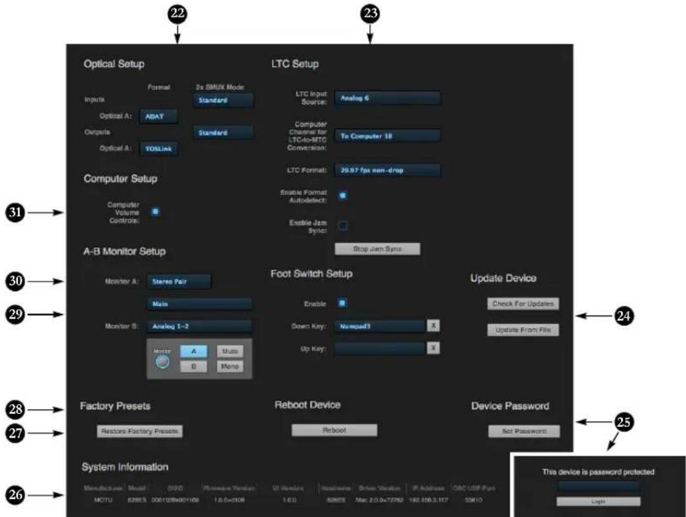Screen dimensions: 686x517
Task: Select monitor A with the A button
Action: pyautogui.click(x=193, y=351)
